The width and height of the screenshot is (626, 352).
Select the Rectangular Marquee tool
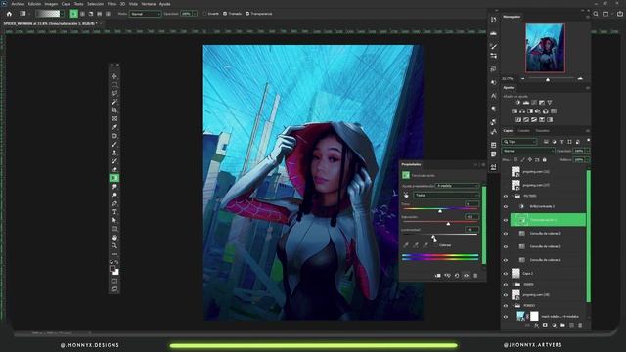tap(114, 85)
